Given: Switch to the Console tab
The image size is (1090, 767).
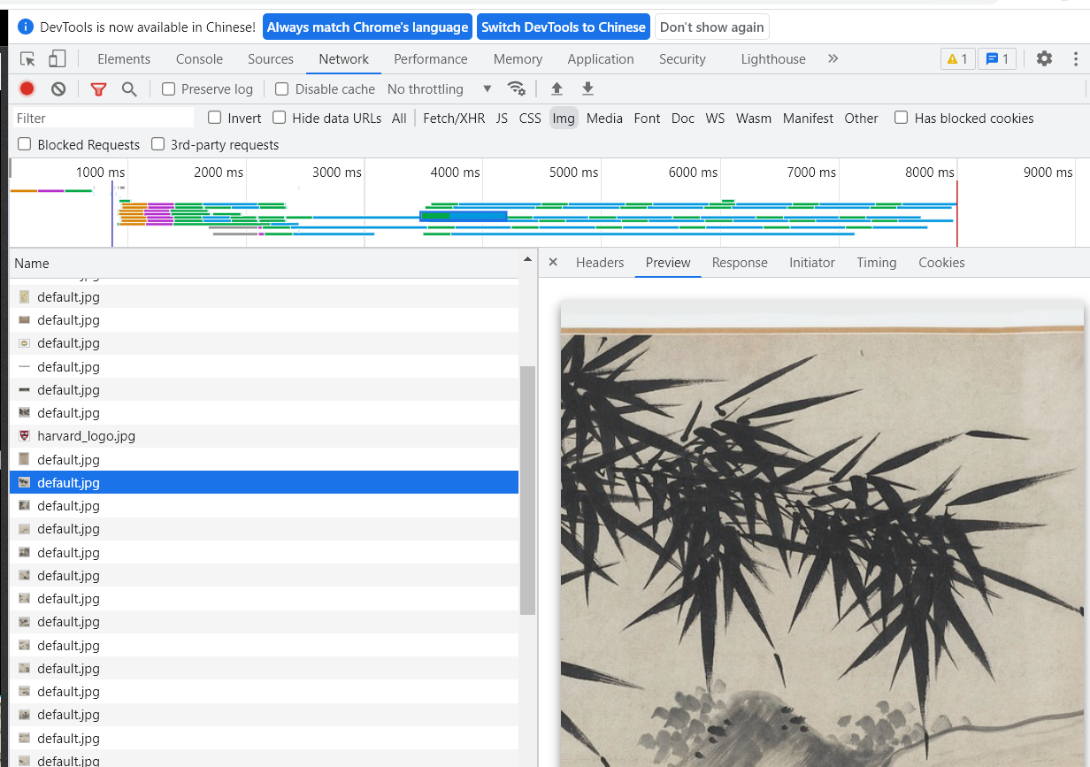Looking at the screenshot, I should 199,59.
